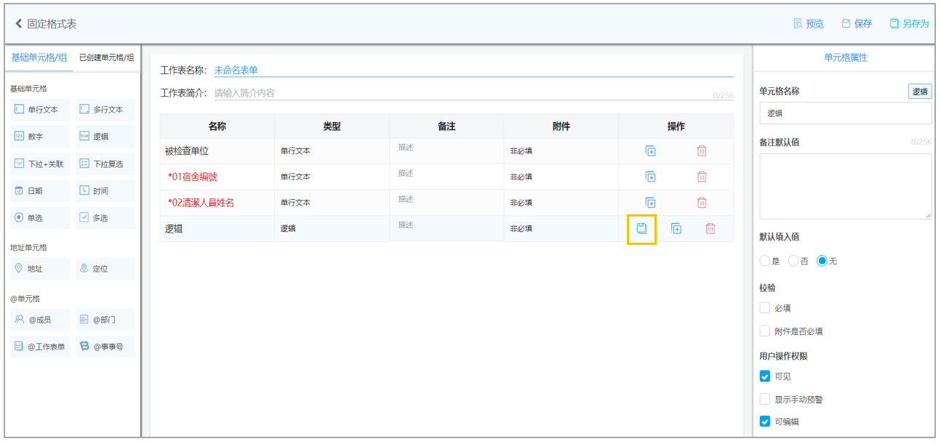The width and height of the screenshot is (941, 444).
Task: Insert the @成员 cell
Action: (40, 320)
